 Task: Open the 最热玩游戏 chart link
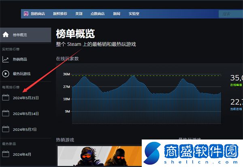pos(21,74)
